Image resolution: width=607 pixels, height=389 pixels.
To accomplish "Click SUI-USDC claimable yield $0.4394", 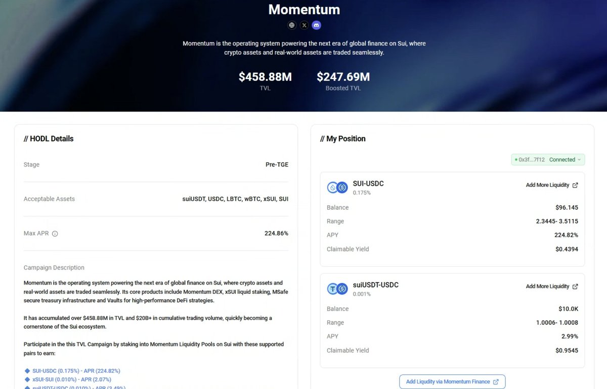I will (x=567, y=249).
